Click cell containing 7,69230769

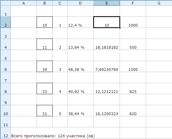point(107,66)
